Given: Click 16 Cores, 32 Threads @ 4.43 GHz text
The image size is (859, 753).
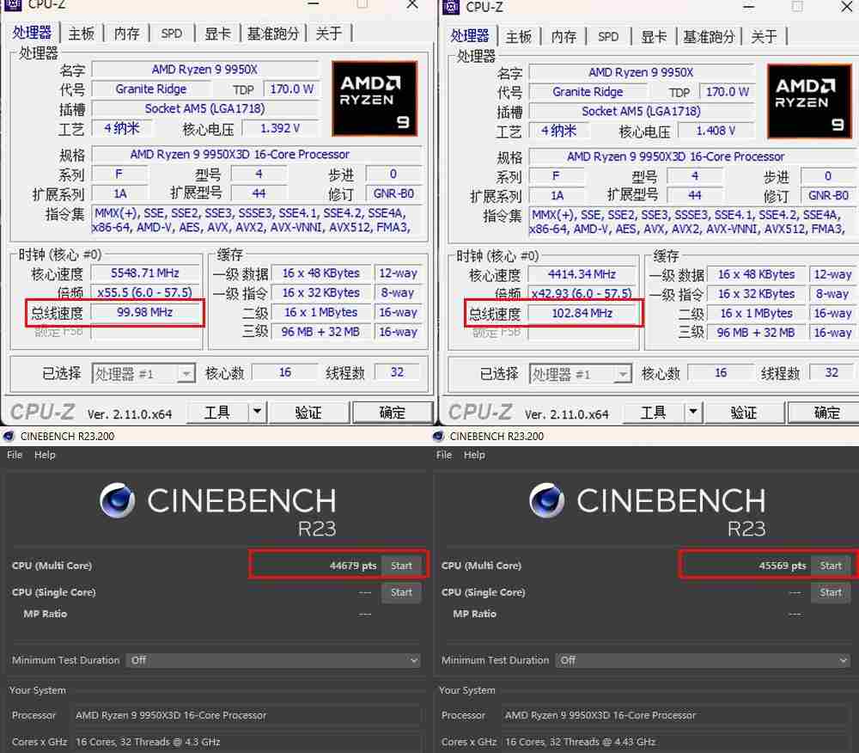Looking at the screenshot, I should [x=580, y=742].
